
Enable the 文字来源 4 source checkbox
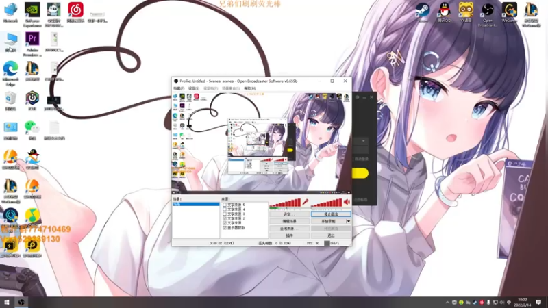(x=225, y=209)
